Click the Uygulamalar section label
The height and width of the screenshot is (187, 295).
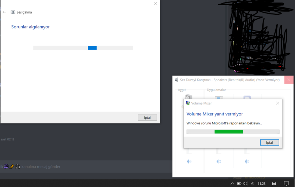click(x=216, y=90)
